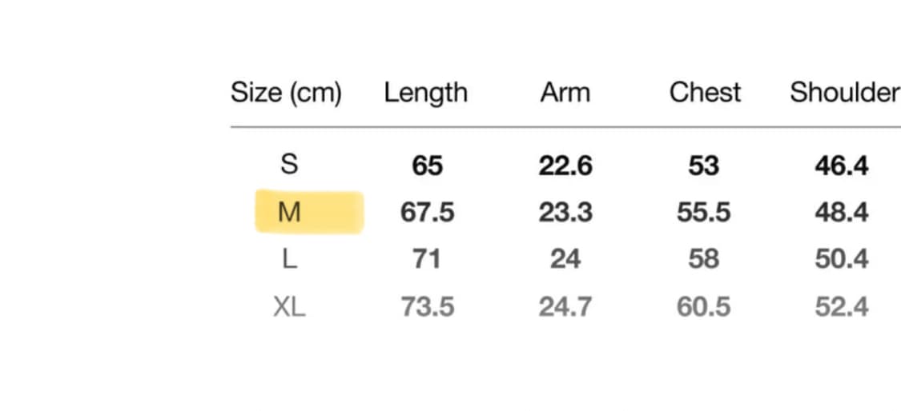Viewport: 901px width, 411px height.
Task: Click the 73.5 length value for XL
Action: pos(428,307)
